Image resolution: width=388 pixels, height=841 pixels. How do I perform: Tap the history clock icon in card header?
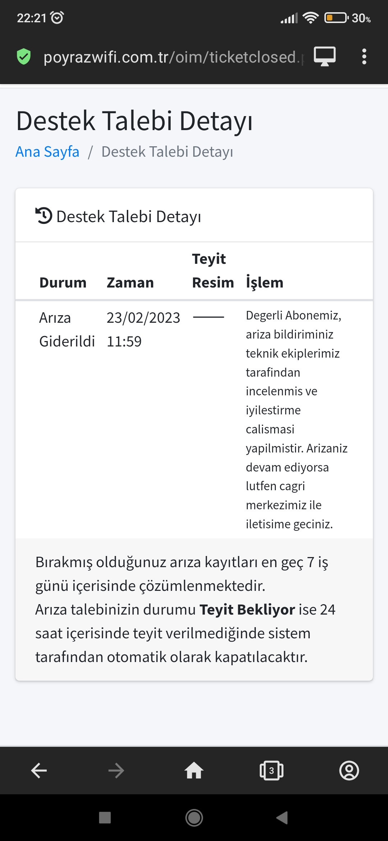pos(44,216)
